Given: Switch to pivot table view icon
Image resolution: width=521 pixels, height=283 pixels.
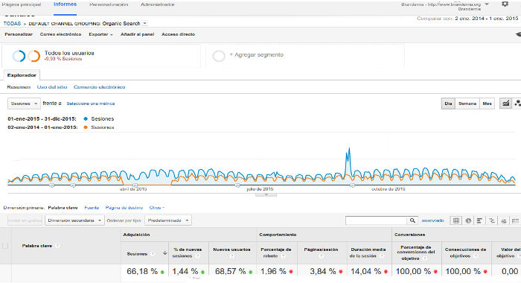Looking at the screenshot, I should click(x=515, y=220).
